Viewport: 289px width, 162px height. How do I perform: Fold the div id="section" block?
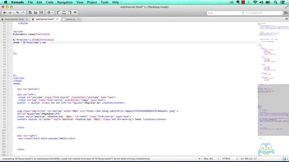pos(8,89)
